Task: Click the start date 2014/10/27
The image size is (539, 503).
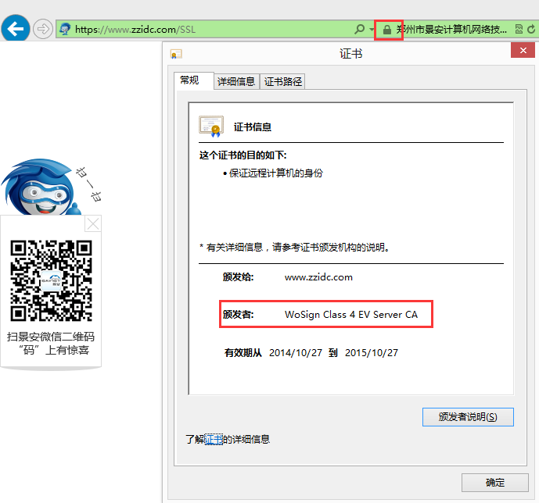Action: click(x=296, y=353)
